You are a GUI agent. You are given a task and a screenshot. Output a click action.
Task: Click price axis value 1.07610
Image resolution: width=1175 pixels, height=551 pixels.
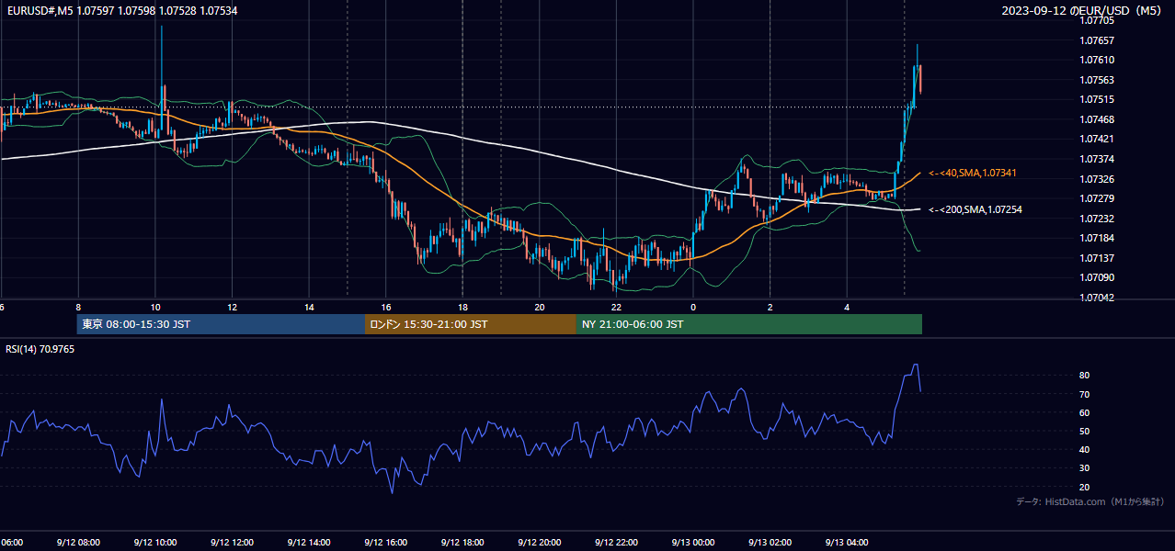click(x=1098, y=60)
